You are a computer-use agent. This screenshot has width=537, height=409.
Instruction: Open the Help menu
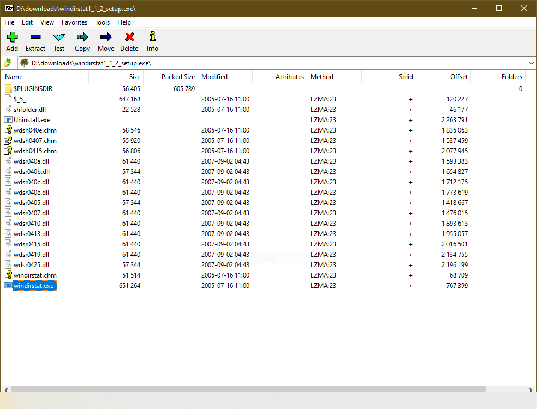pyautogui.click(x=124, y=22)
